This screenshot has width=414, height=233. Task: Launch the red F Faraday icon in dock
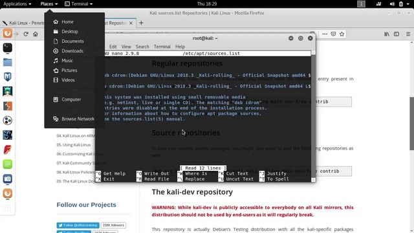coord(7,150)
